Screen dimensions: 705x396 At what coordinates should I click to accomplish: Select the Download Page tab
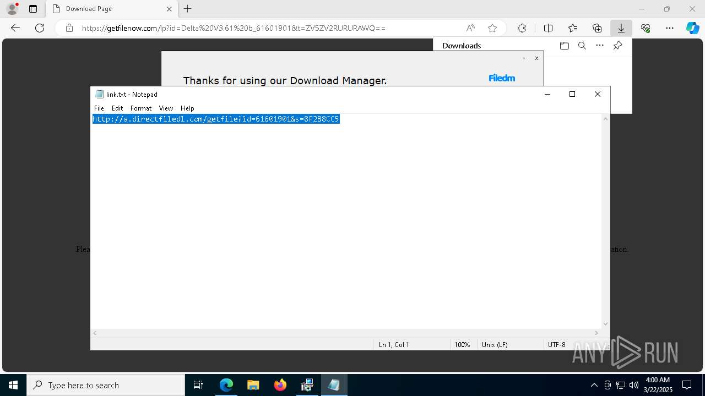pyautogui.click(x=112, y=9)
